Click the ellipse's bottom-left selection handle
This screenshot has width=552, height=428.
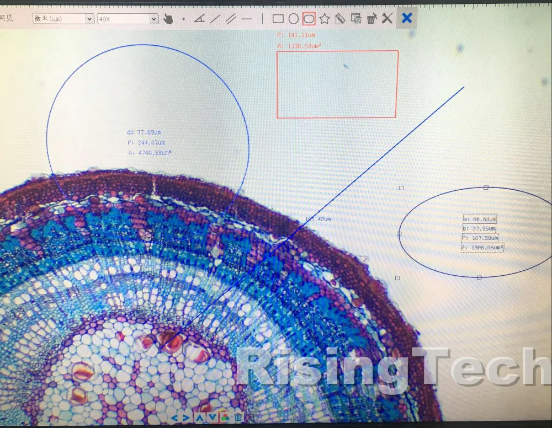coord(397,278)
